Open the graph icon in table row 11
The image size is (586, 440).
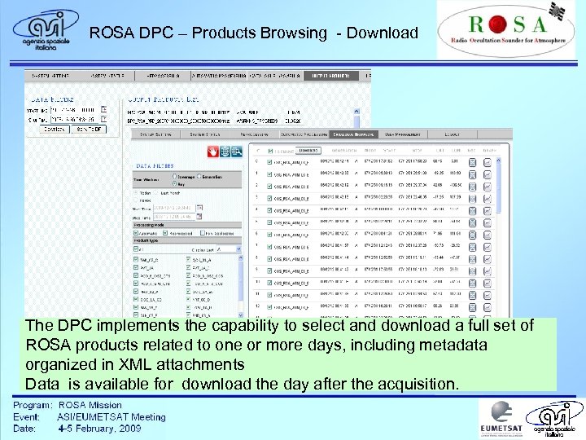pyautogui.click(x=488, y=296)
